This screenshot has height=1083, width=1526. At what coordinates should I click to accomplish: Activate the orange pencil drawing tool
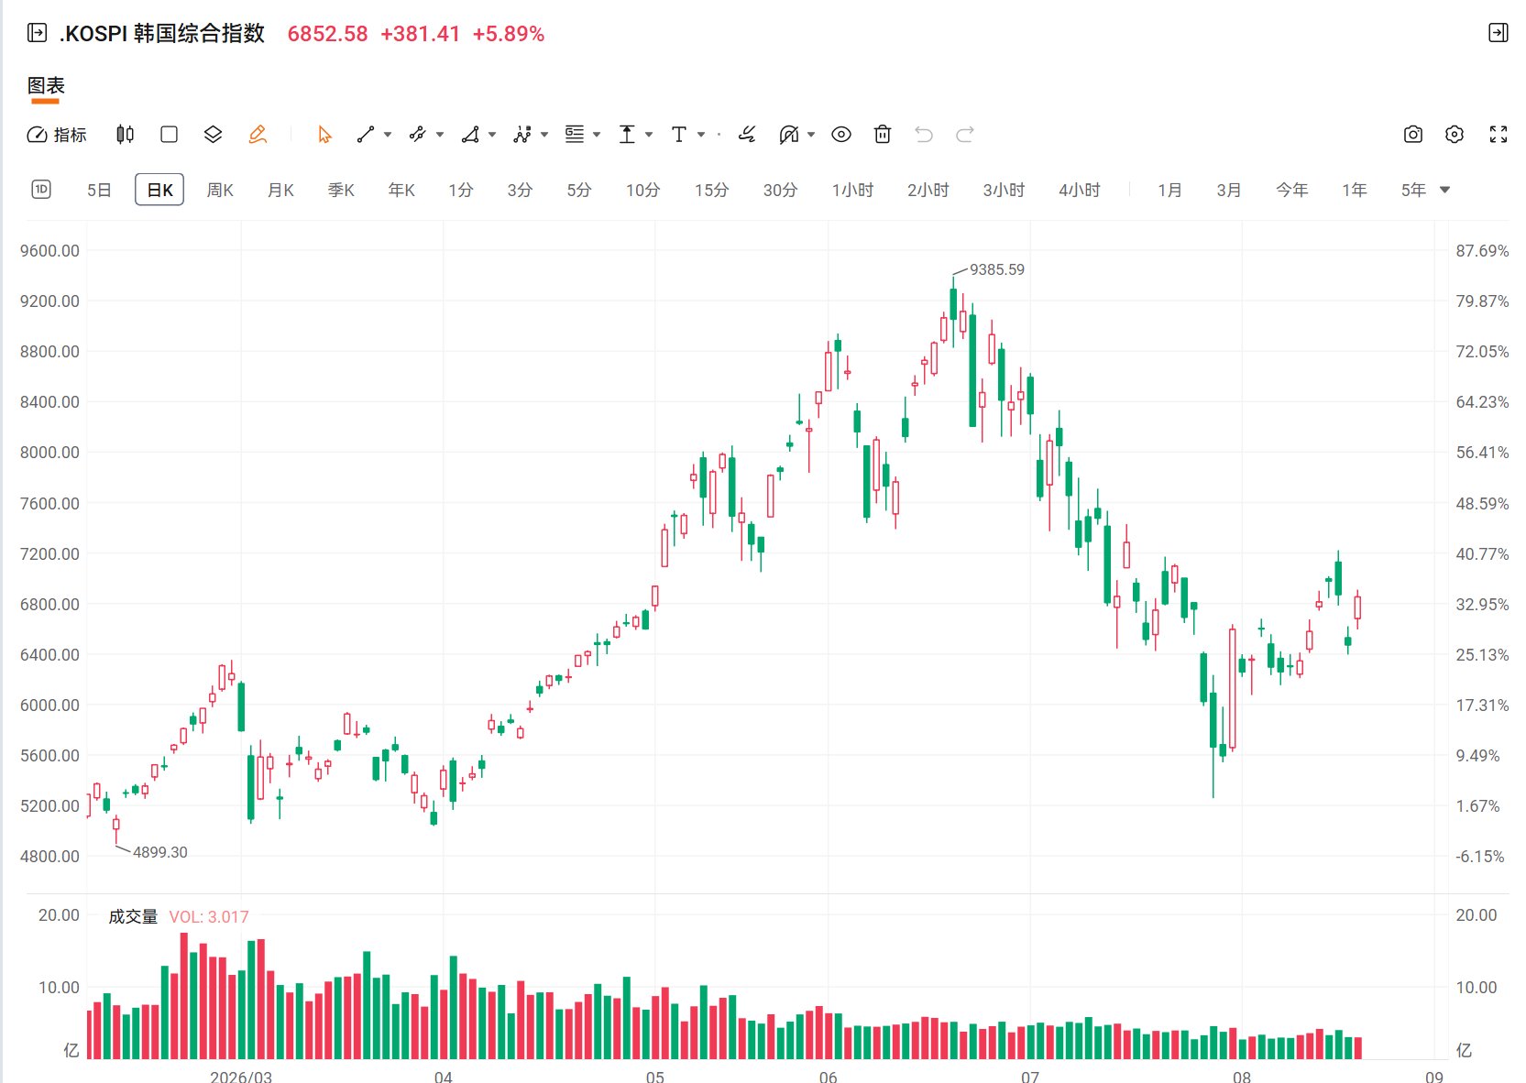pyautogui.click(x=258, y=135)
